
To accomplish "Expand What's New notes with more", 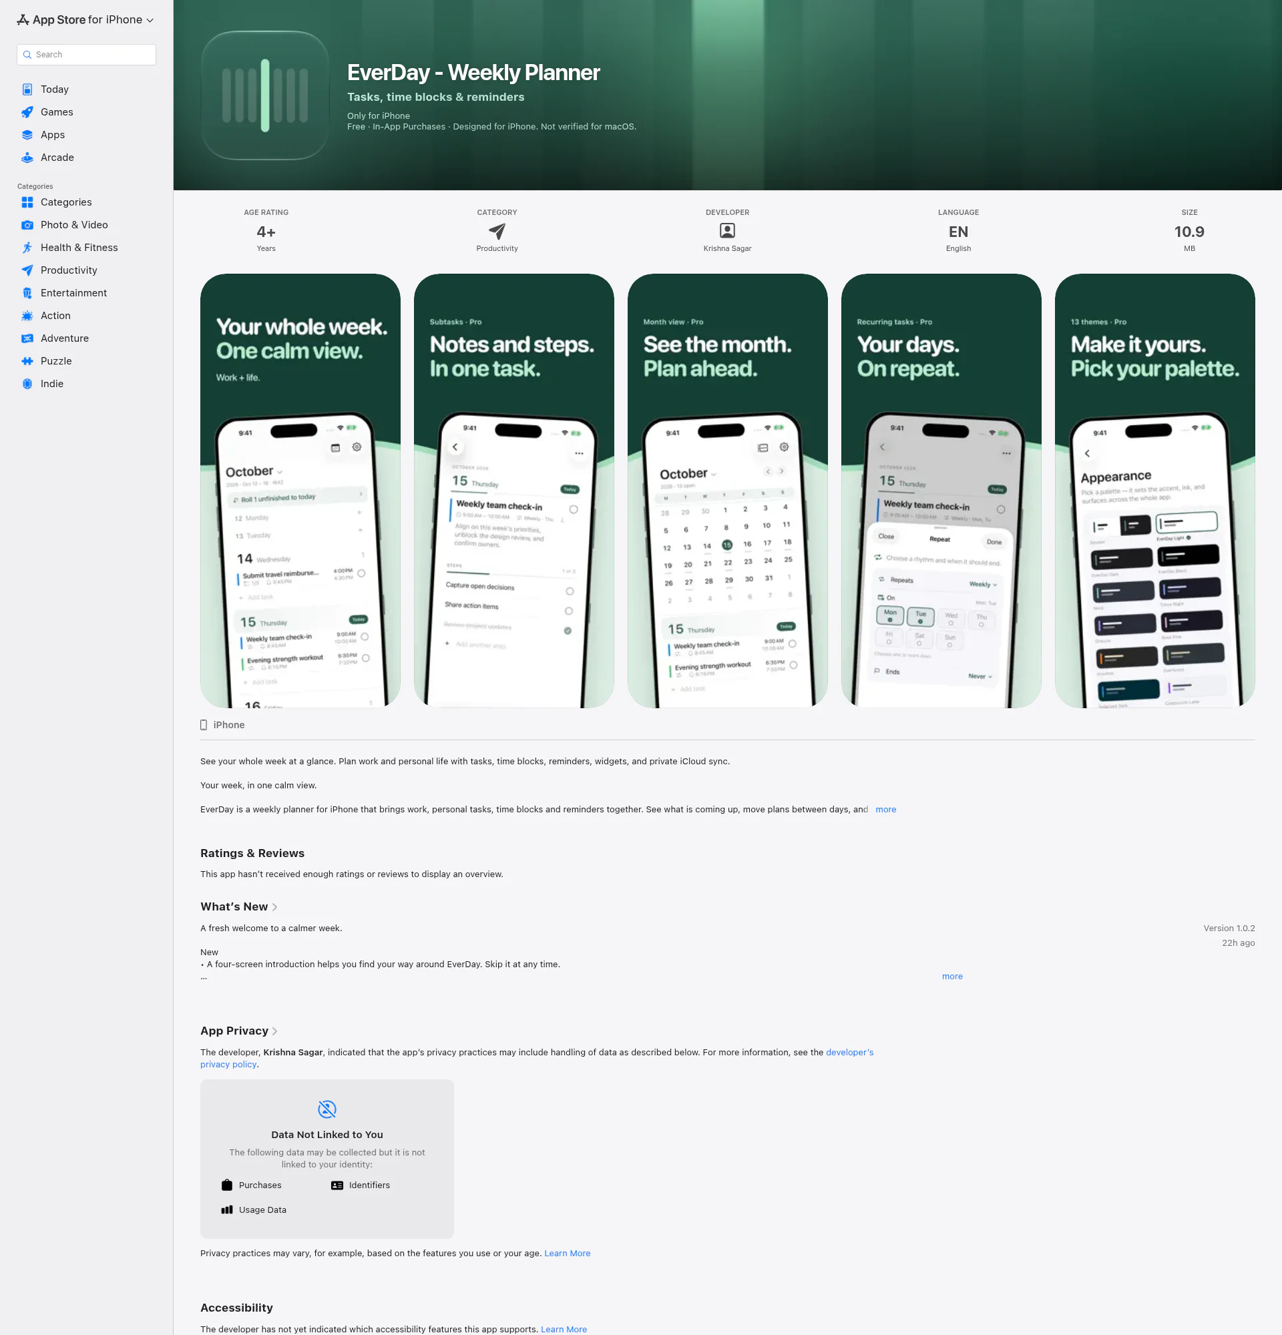I will click(952, 976).
